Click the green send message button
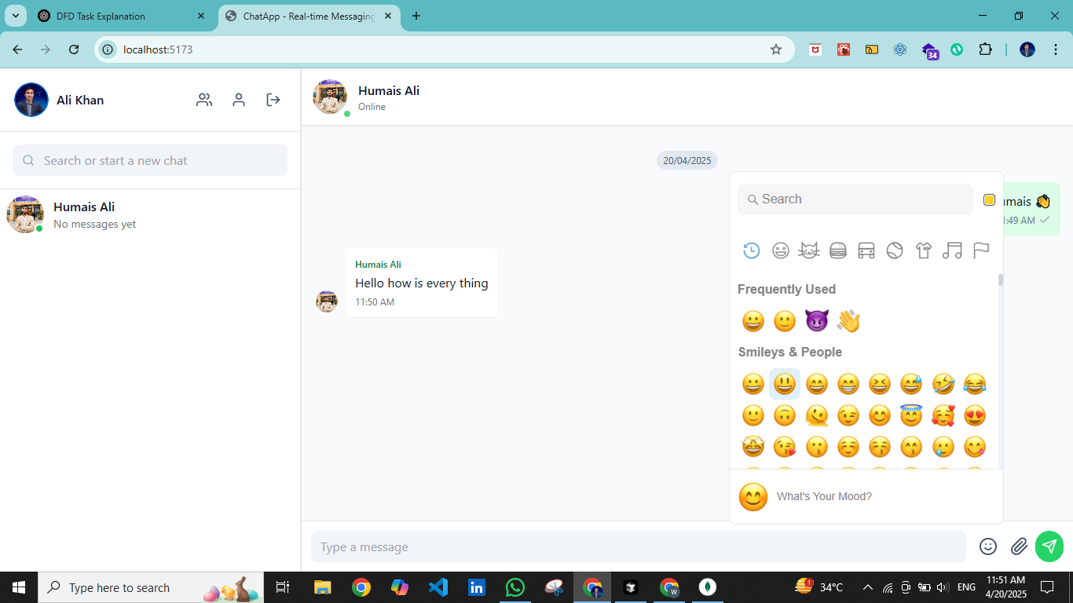The width and height of the screenshot is (1073, 603). [x=1049, y=546]
